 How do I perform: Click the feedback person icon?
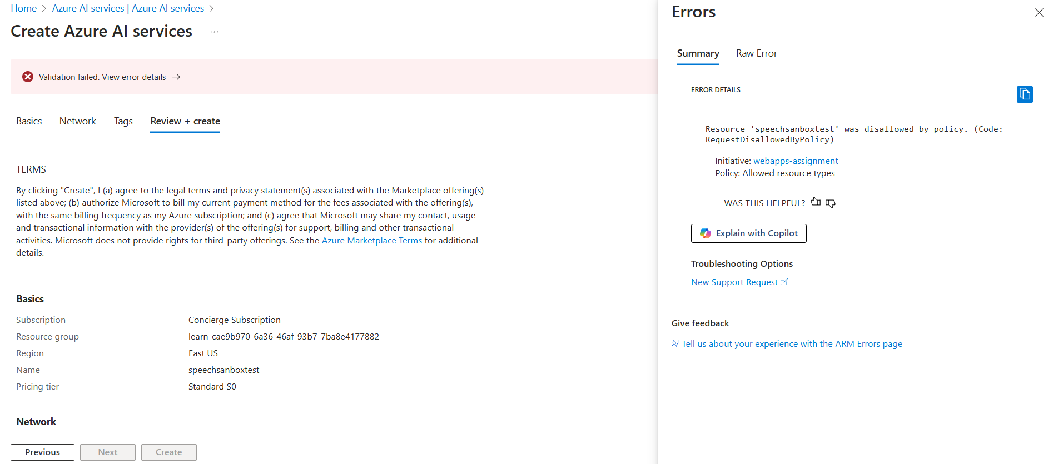[x=675, y=343]
